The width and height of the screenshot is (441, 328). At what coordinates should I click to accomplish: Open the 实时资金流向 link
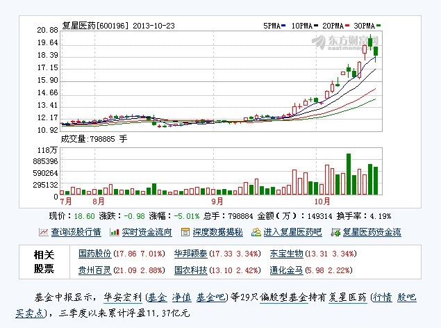(x=147, y=232)
